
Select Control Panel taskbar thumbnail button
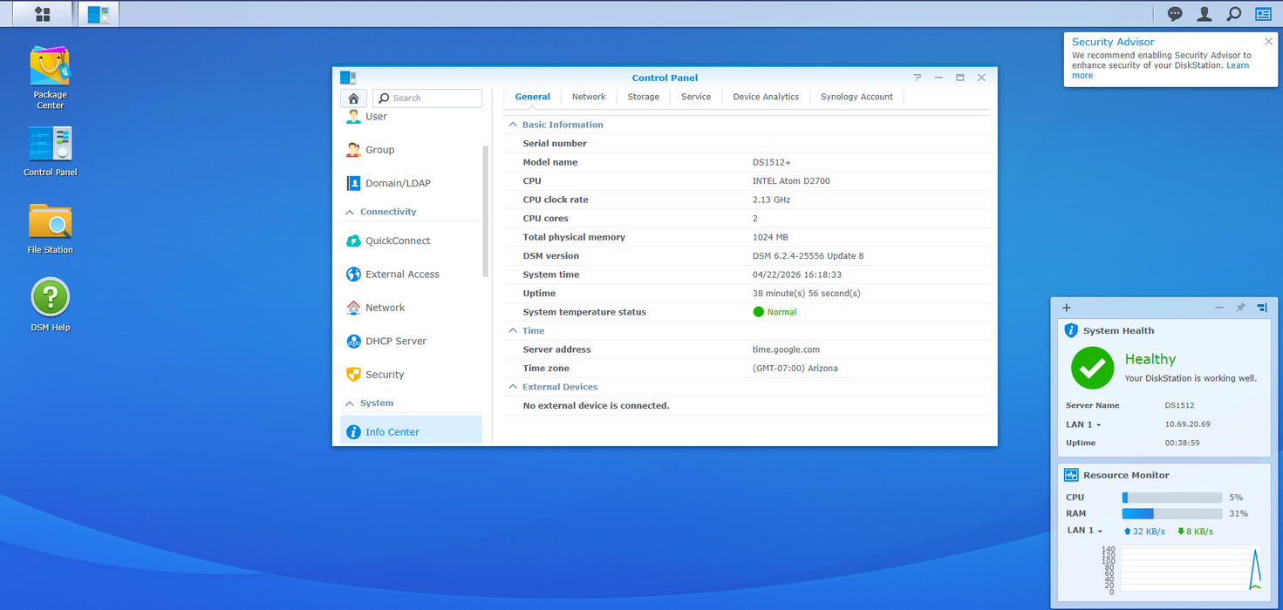point(98,14)
